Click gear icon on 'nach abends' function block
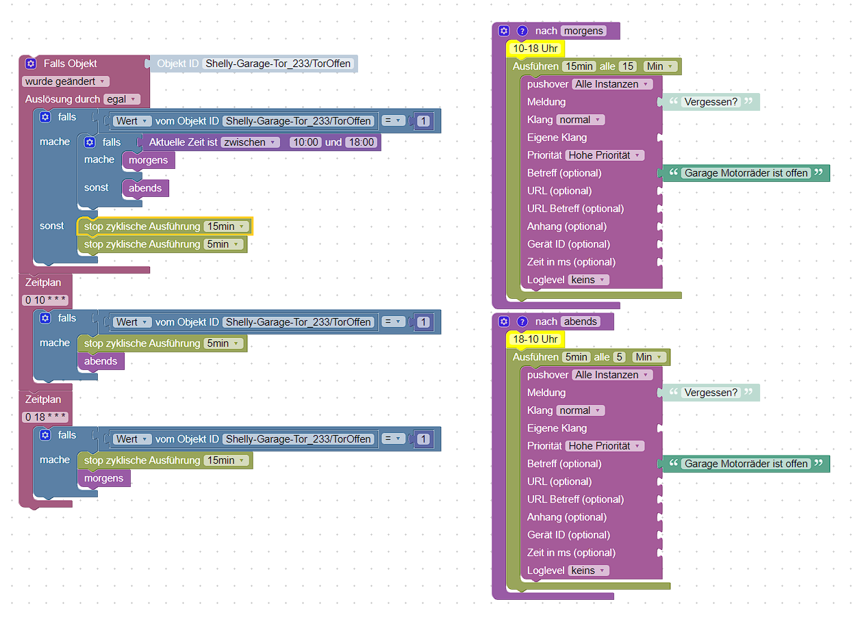This screenshot has width=860, height=617. [504, 321]
